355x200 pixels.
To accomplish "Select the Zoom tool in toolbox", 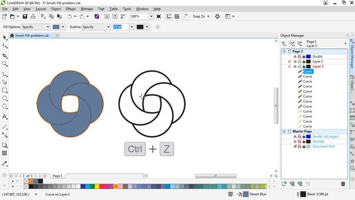I will point(4,64).
